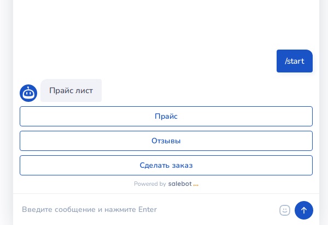Click the /start message bubble
The image size is (328, 225).
[x=294, y=61]
